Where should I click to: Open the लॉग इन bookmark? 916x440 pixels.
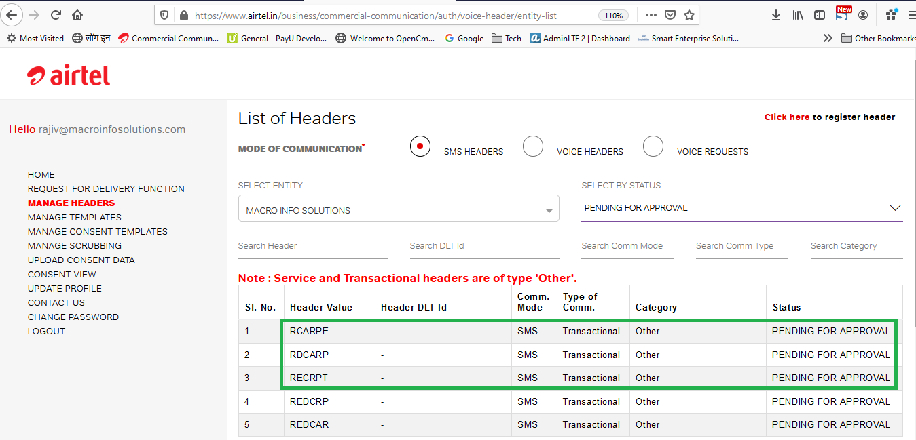pyautogui.click(x=91, y=39)
